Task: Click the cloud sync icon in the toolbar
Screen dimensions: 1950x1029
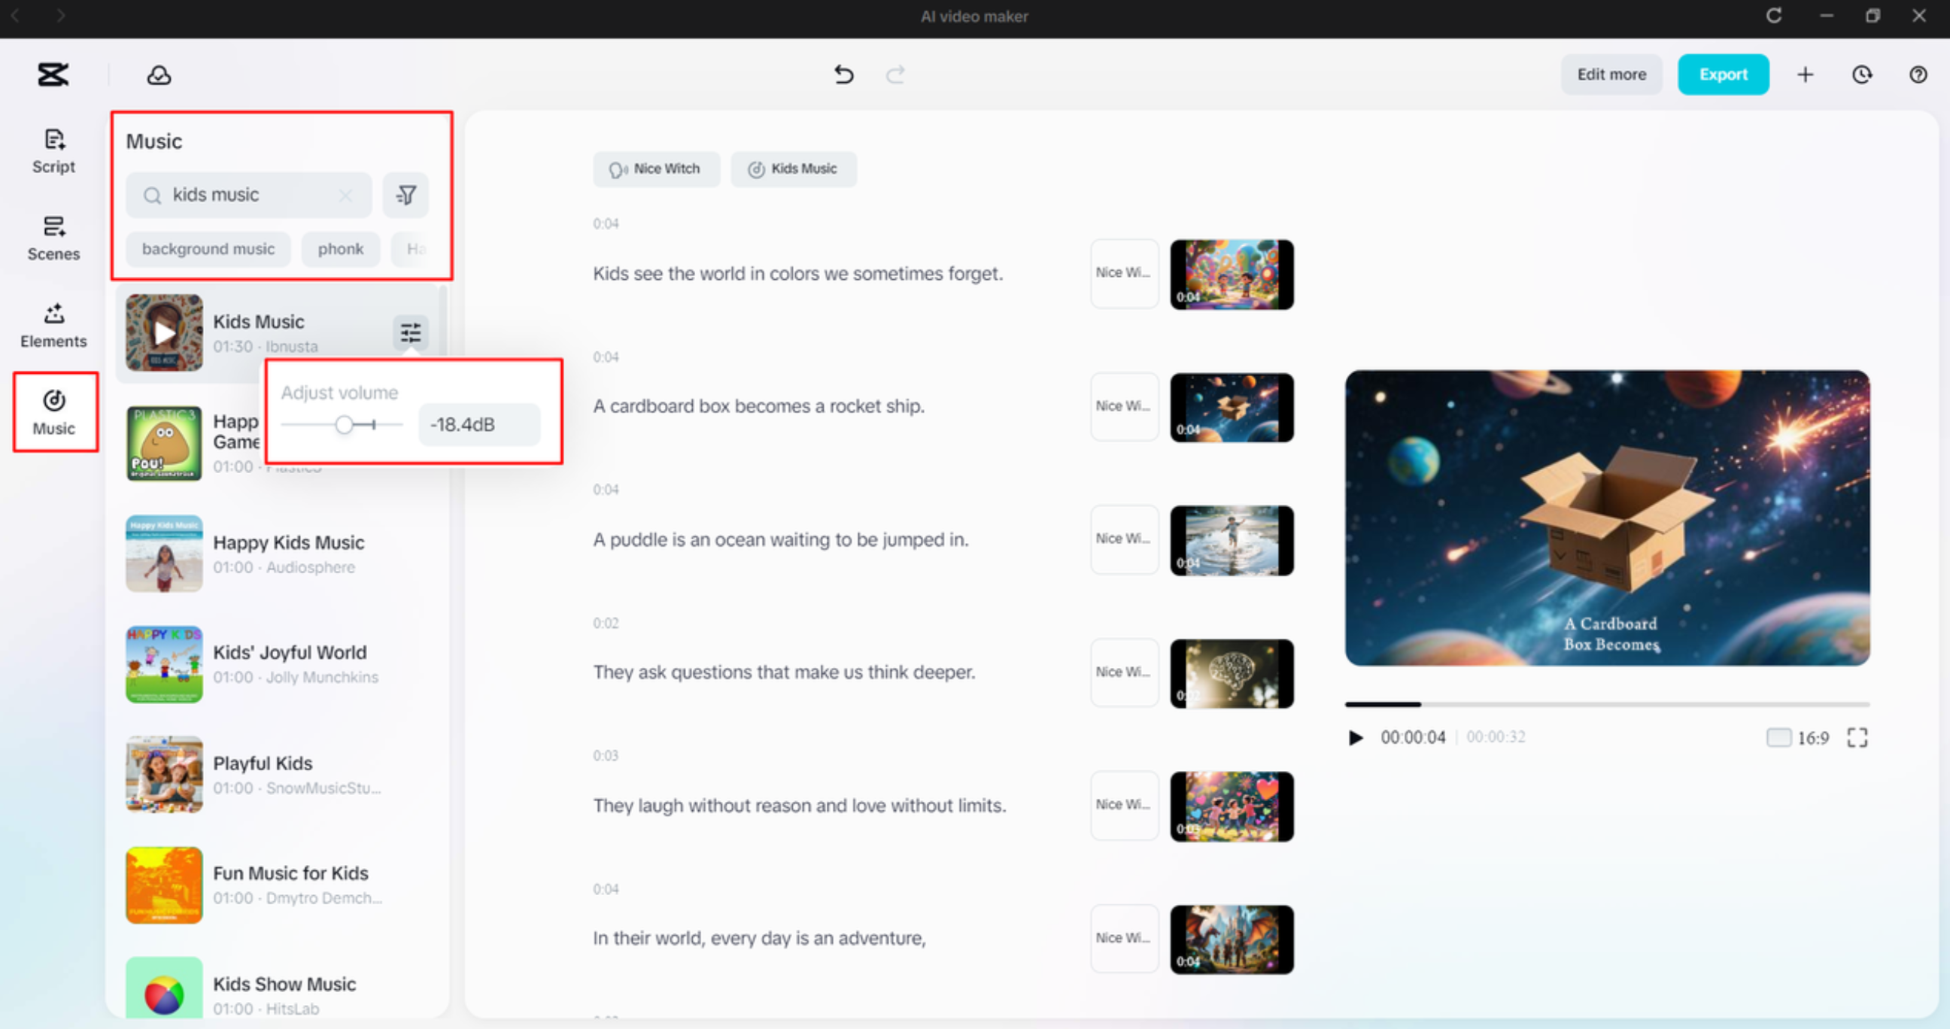Action: pyautogui.click(x=157, y=74)
